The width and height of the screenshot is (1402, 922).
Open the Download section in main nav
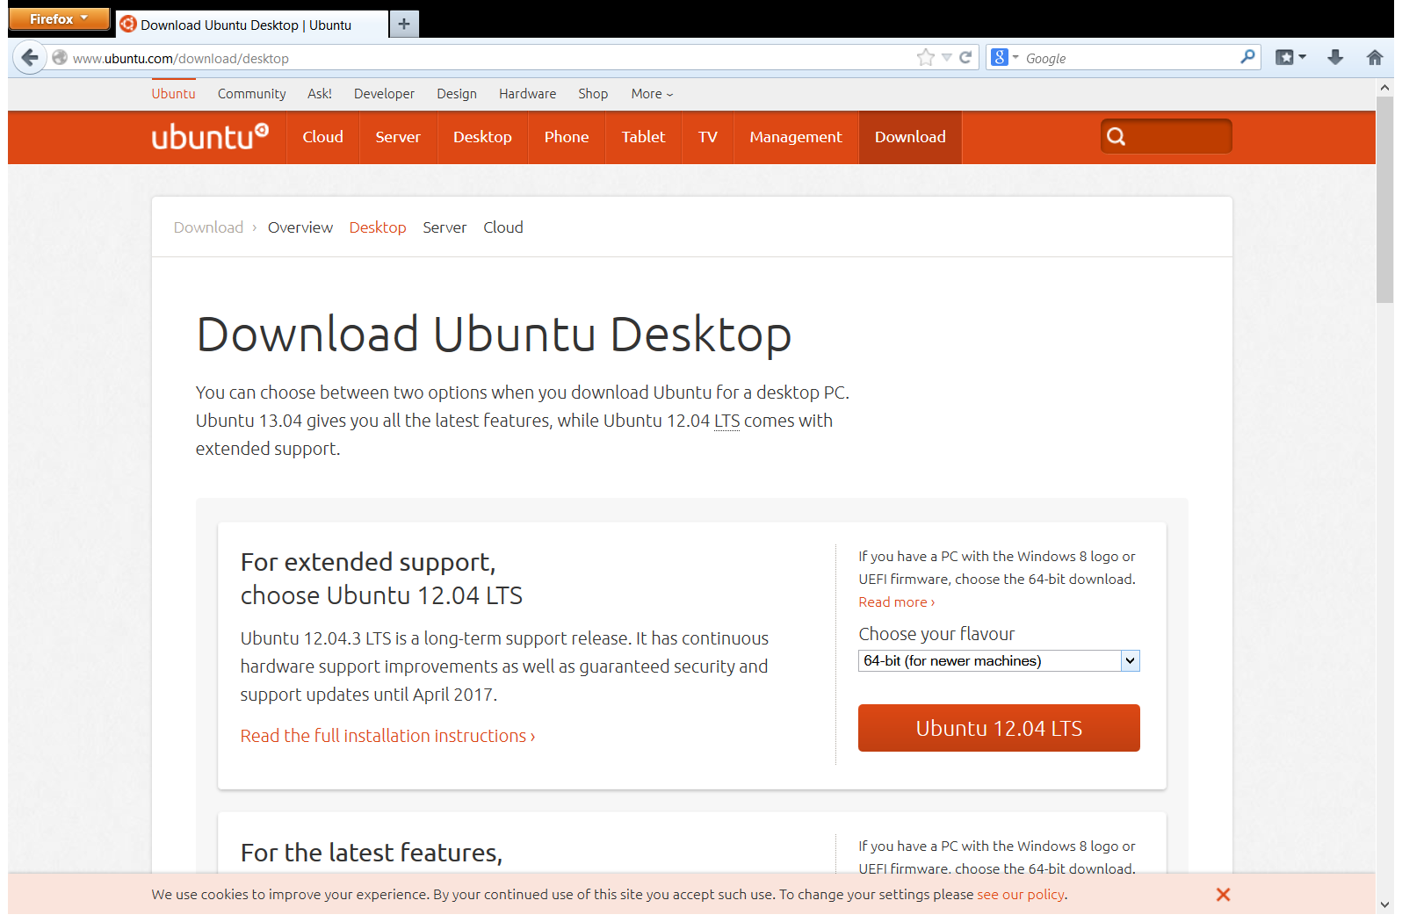point(910,137)
